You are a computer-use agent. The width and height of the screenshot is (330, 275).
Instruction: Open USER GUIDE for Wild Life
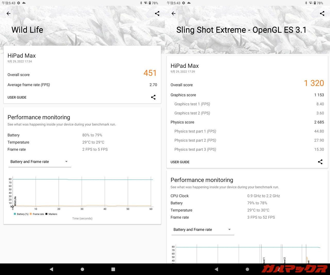click(17, 98)
